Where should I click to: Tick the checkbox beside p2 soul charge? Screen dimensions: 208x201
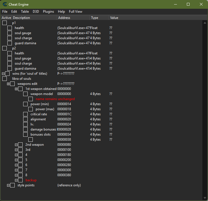click(x=10, y=63)
